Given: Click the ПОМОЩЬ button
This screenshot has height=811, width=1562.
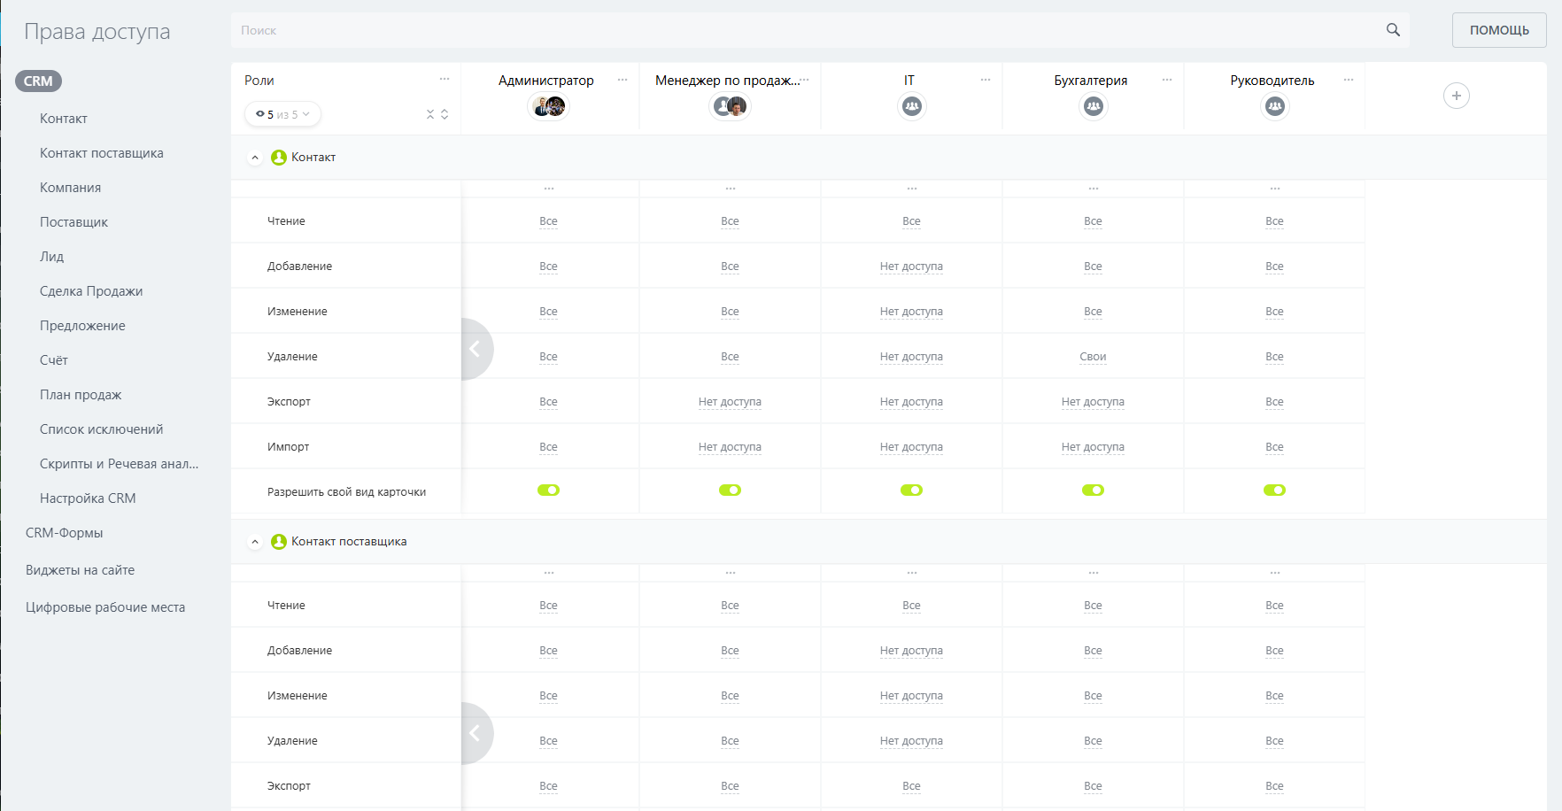Looking at the screenshot, I should pos(1499,30).
